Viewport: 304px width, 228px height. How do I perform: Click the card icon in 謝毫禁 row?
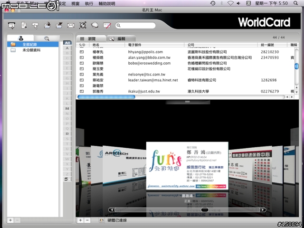[82, 85]
